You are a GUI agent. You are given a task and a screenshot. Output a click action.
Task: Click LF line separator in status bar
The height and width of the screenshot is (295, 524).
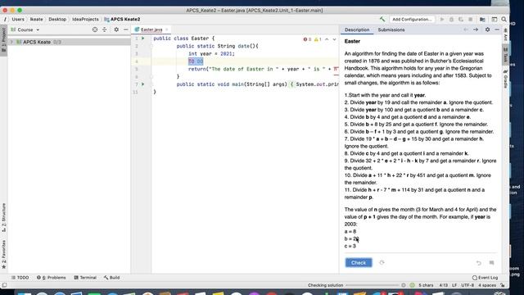[x=454, y=285]
